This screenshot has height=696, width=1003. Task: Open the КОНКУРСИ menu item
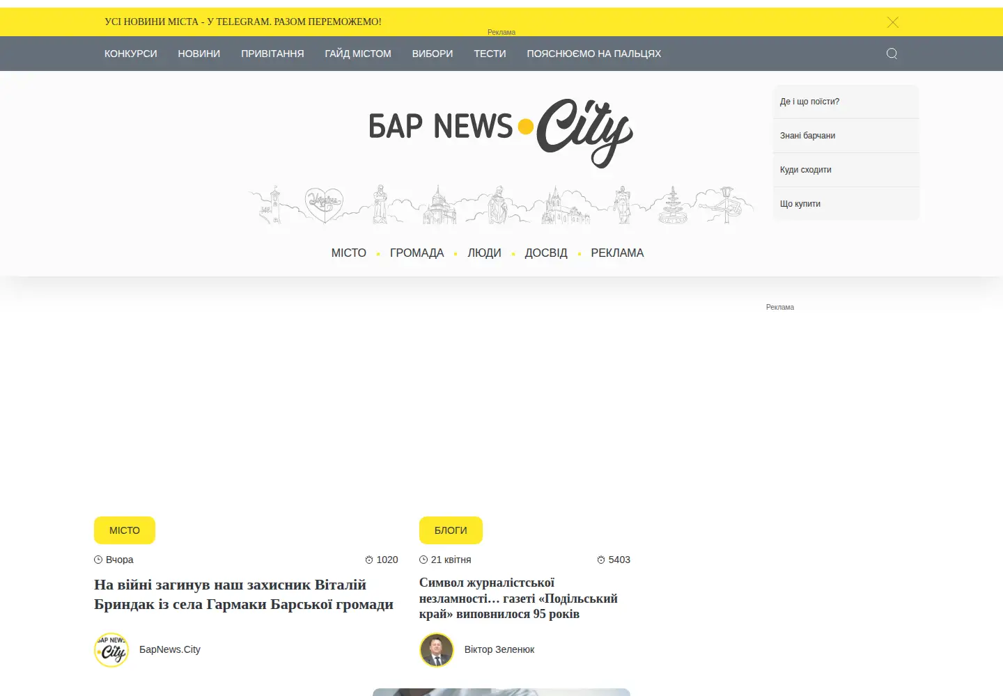[x=131, y=54]
